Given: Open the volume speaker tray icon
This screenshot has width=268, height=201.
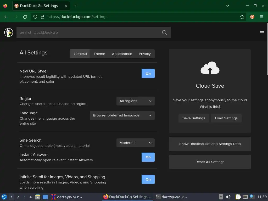Looking at the screenshot, I should (228, 197).
